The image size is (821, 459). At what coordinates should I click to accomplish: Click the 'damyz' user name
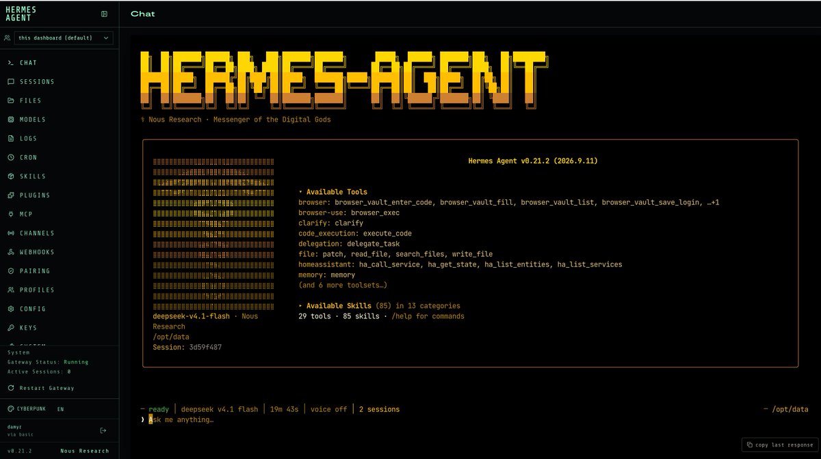pos(15,426)
